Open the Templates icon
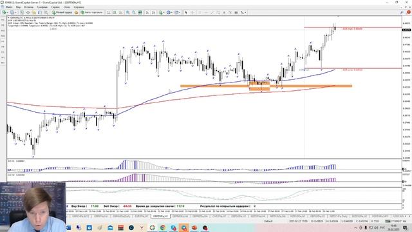The width and height of the screenshot is (412, 232). pos(176,12)
